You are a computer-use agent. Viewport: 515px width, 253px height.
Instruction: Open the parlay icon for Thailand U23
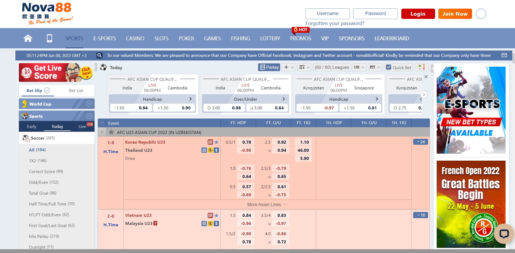coord(204,150)
